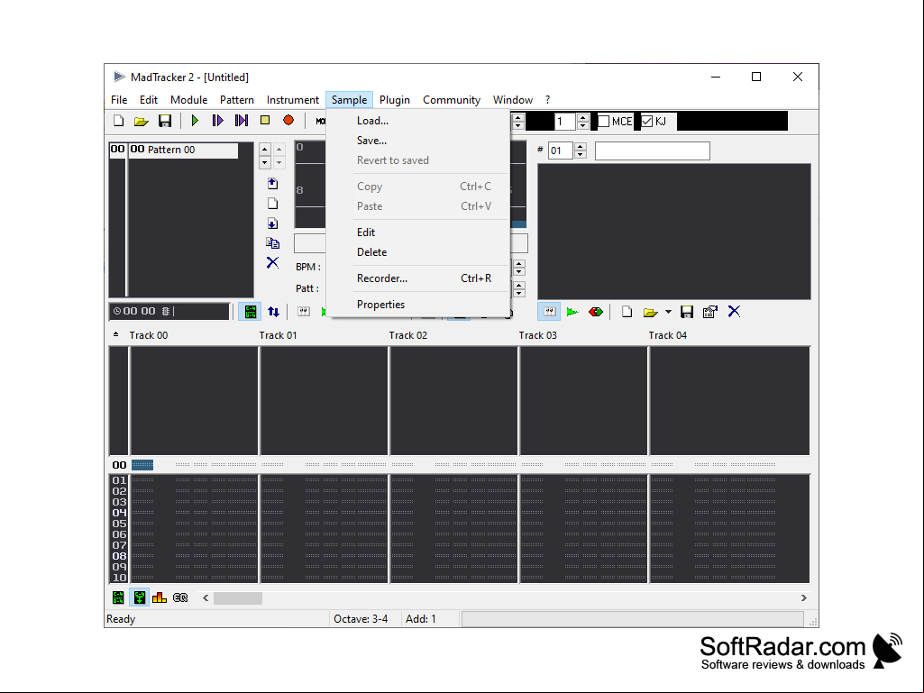Click Save instrument floppy icon
924x693 pixels.
687,312
